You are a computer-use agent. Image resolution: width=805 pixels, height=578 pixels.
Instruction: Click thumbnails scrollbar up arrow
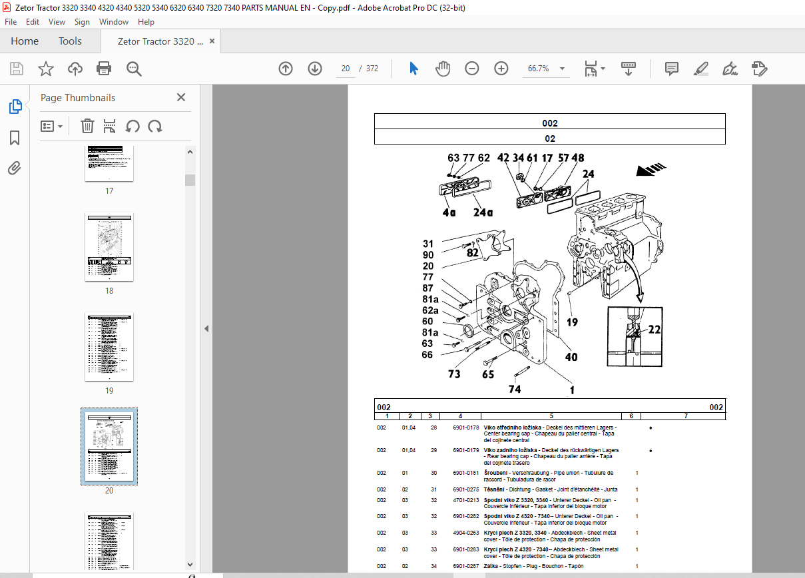(190, 152)
